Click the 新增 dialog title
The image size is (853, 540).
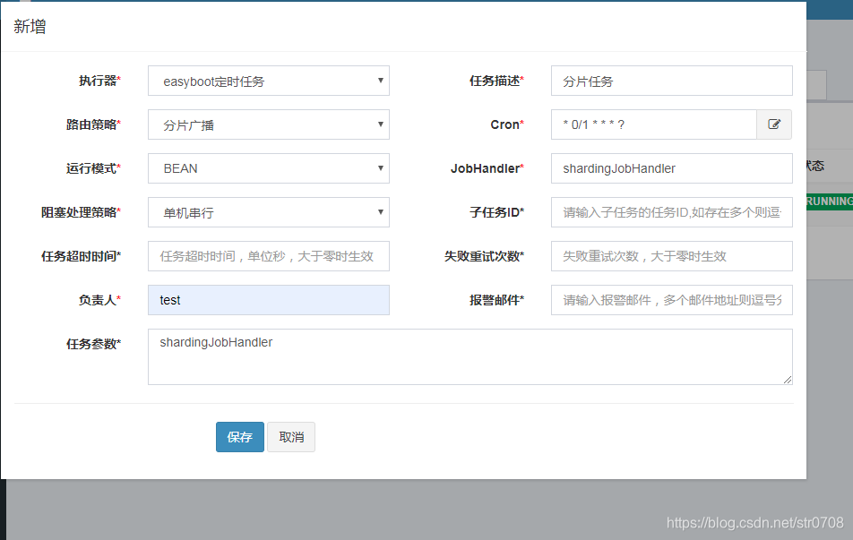[30, 26]
